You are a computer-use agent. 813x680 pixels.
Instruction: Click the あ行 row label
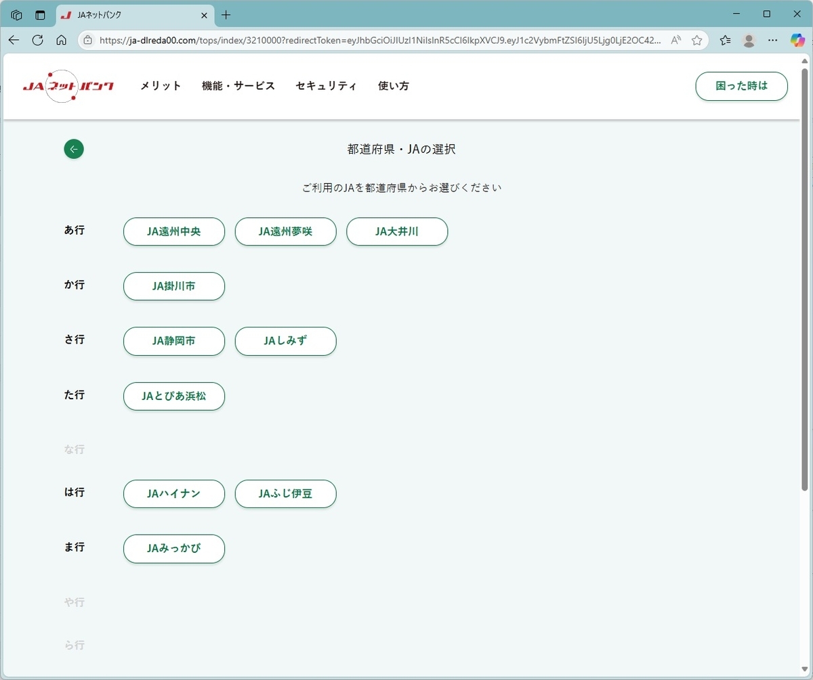click(75, 230)
